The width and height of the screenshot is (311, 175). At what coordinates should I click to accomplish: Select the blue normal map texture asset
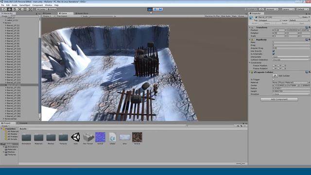pos(101,137)
